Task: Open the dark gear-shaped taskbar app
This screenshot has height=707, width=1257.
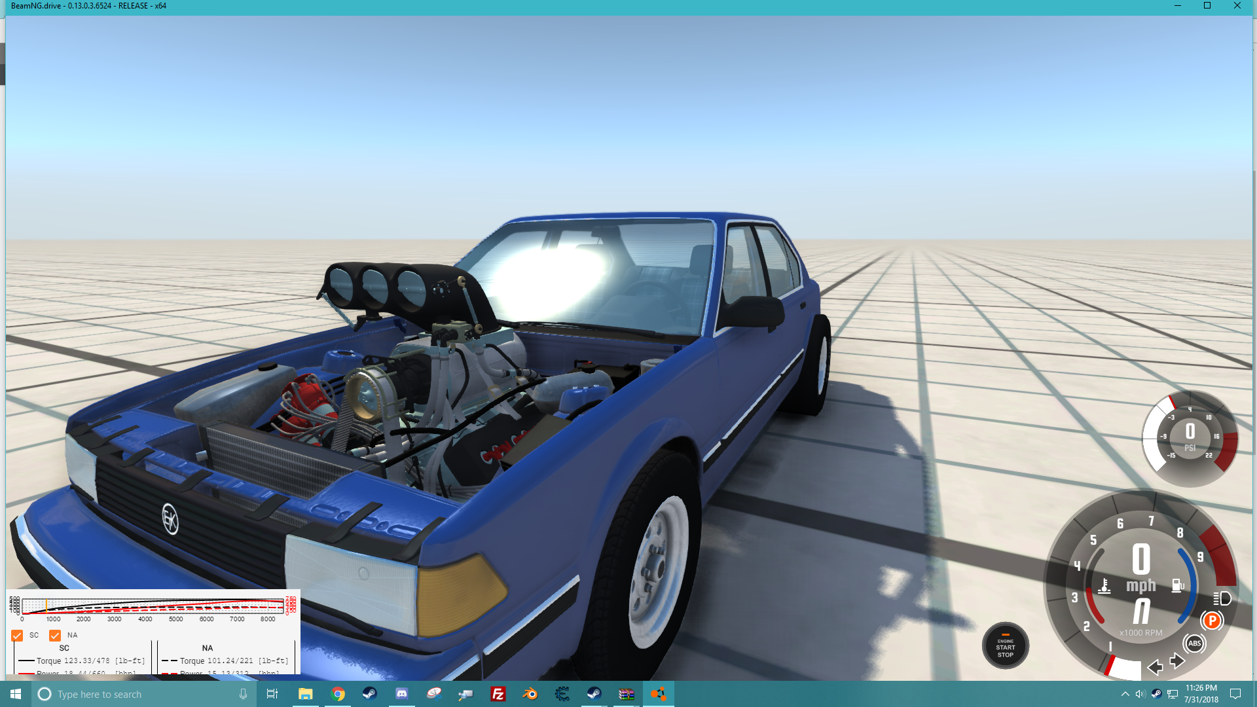Action: pyautogui.click(x=562, y=694)
